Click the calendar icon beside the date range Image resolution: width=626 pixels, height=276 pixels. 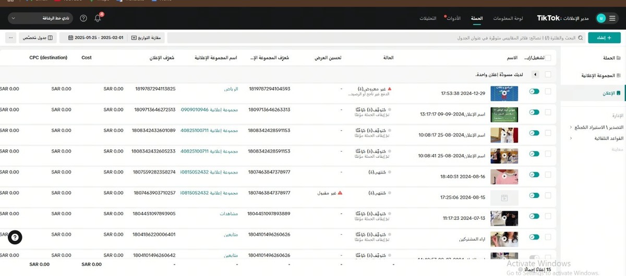click(x=70, y=38)
